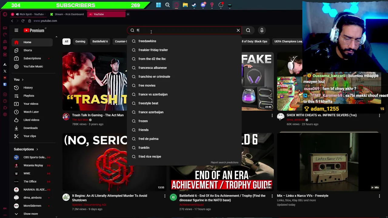Open the YouTube hamburger guide menu
This screenshot has width=388, height=218.
pyautogui.click(x=16, y=30)
